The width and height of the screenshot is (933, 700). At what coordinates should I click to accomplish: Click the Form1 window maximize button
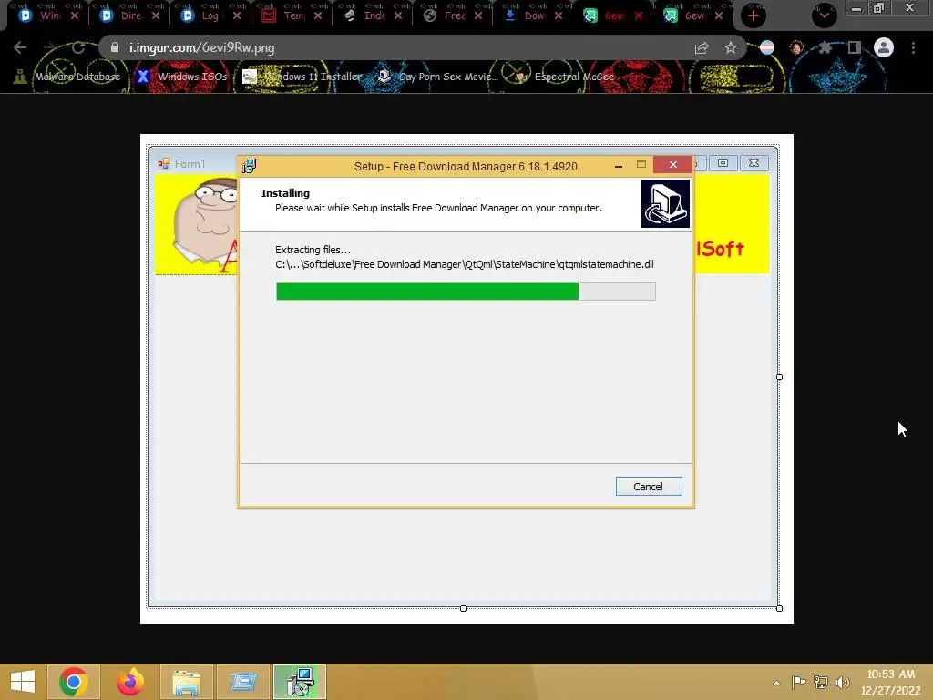723,163
